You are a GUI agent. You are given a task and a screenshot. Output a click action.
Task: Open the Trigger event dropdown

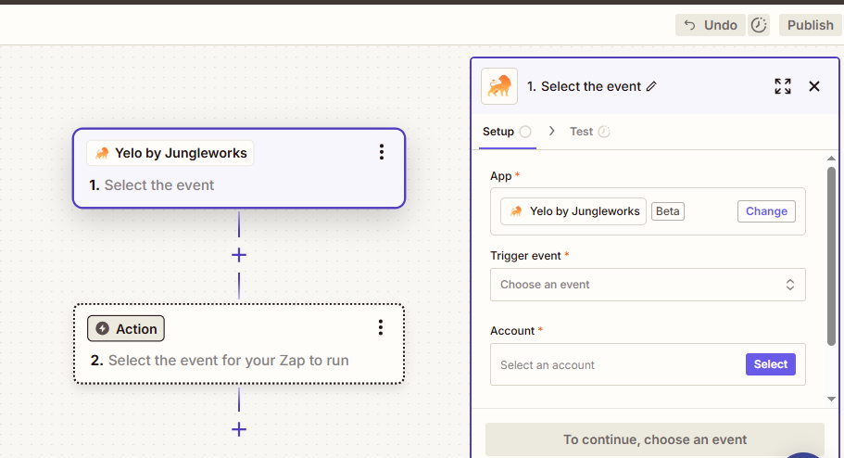(648, 285)
